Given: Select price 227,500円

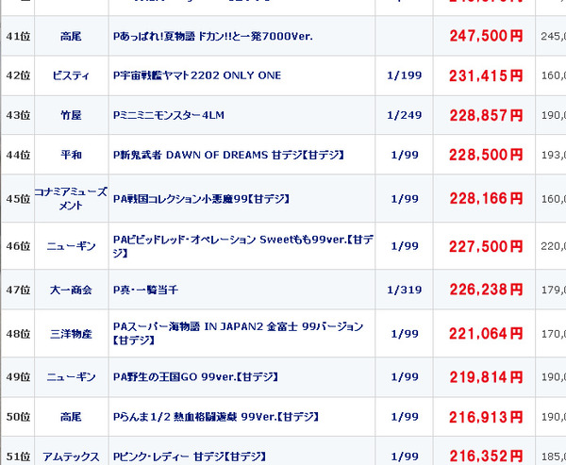Looking at the screenshot, I should point(486,246).
